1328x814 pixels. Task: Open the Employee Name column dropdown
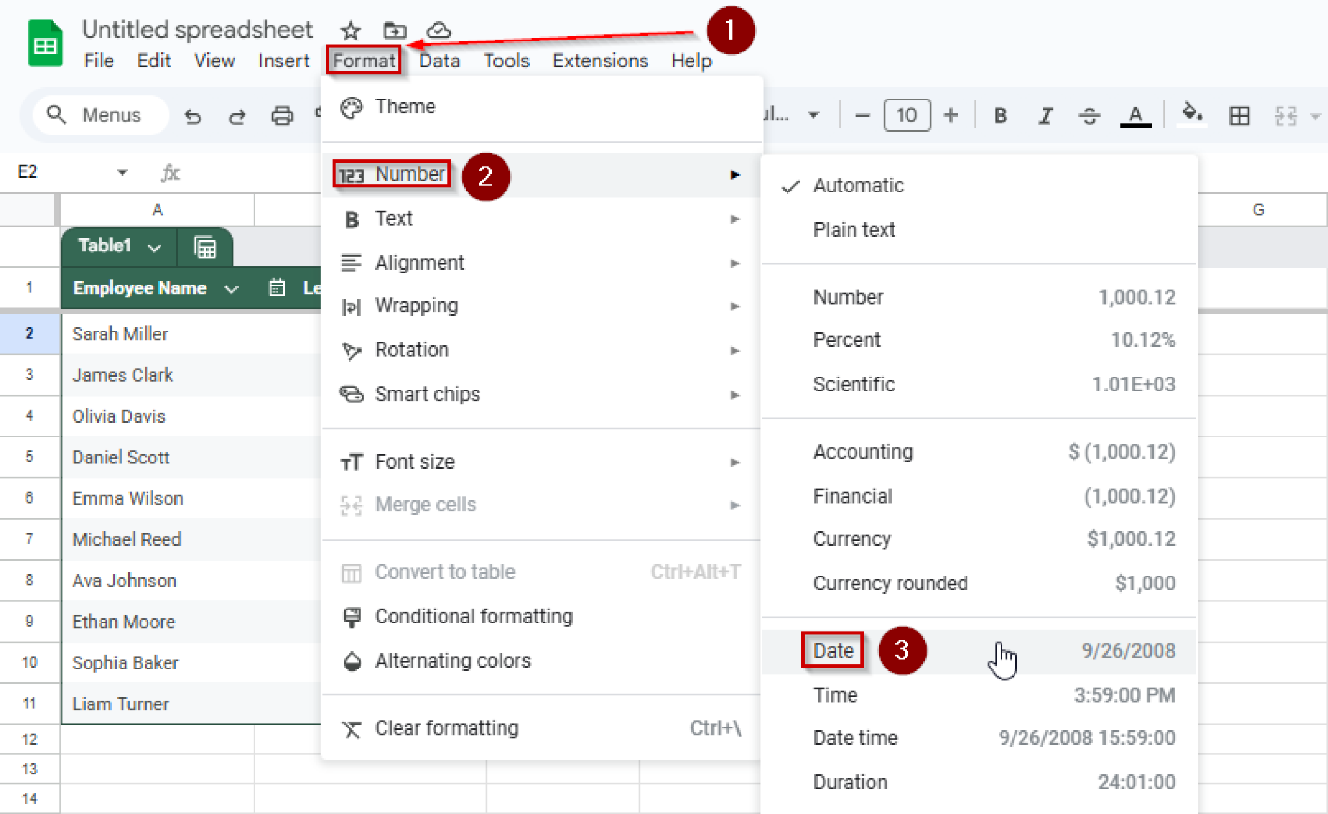[231, 289]
